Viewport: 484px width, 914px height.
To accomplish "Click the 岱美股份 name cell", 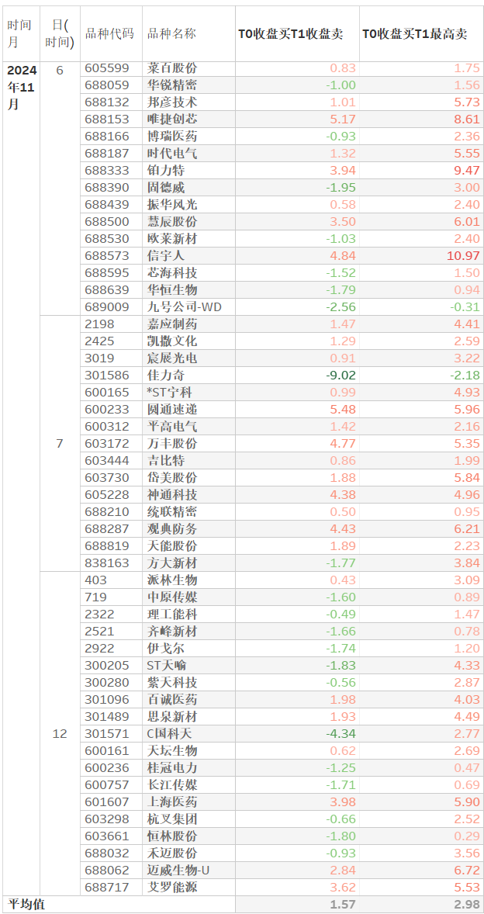I will [172, 478].
